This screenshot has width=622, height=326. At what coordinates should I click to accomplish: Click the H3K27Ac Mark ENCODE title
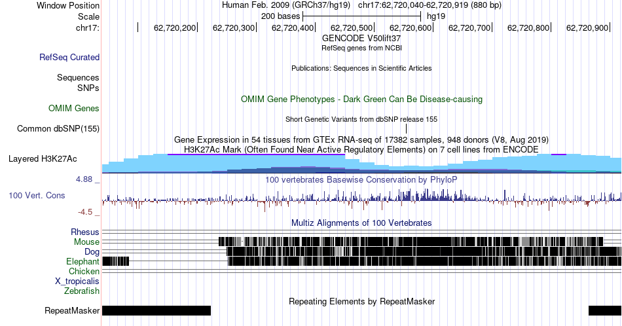pyautogui.click(x=361, y=149)
